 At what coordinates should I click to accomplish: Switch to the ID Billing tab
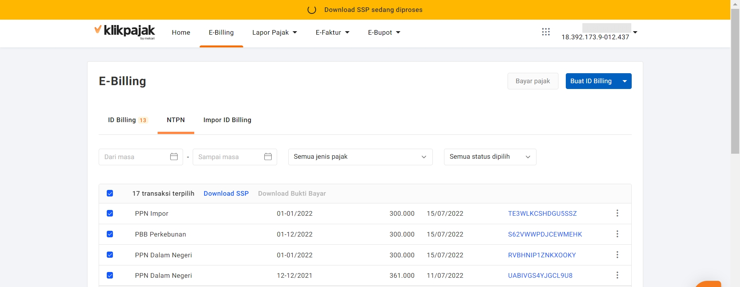(127, 120)
